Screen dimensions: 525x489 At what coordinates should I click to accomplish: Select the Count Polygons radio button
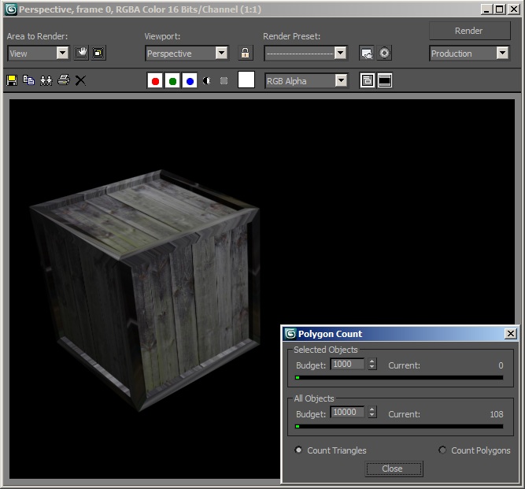coord(442,450)
